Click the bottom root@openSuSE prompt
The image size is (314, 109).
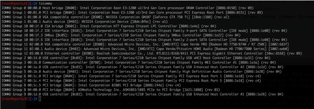19,99
